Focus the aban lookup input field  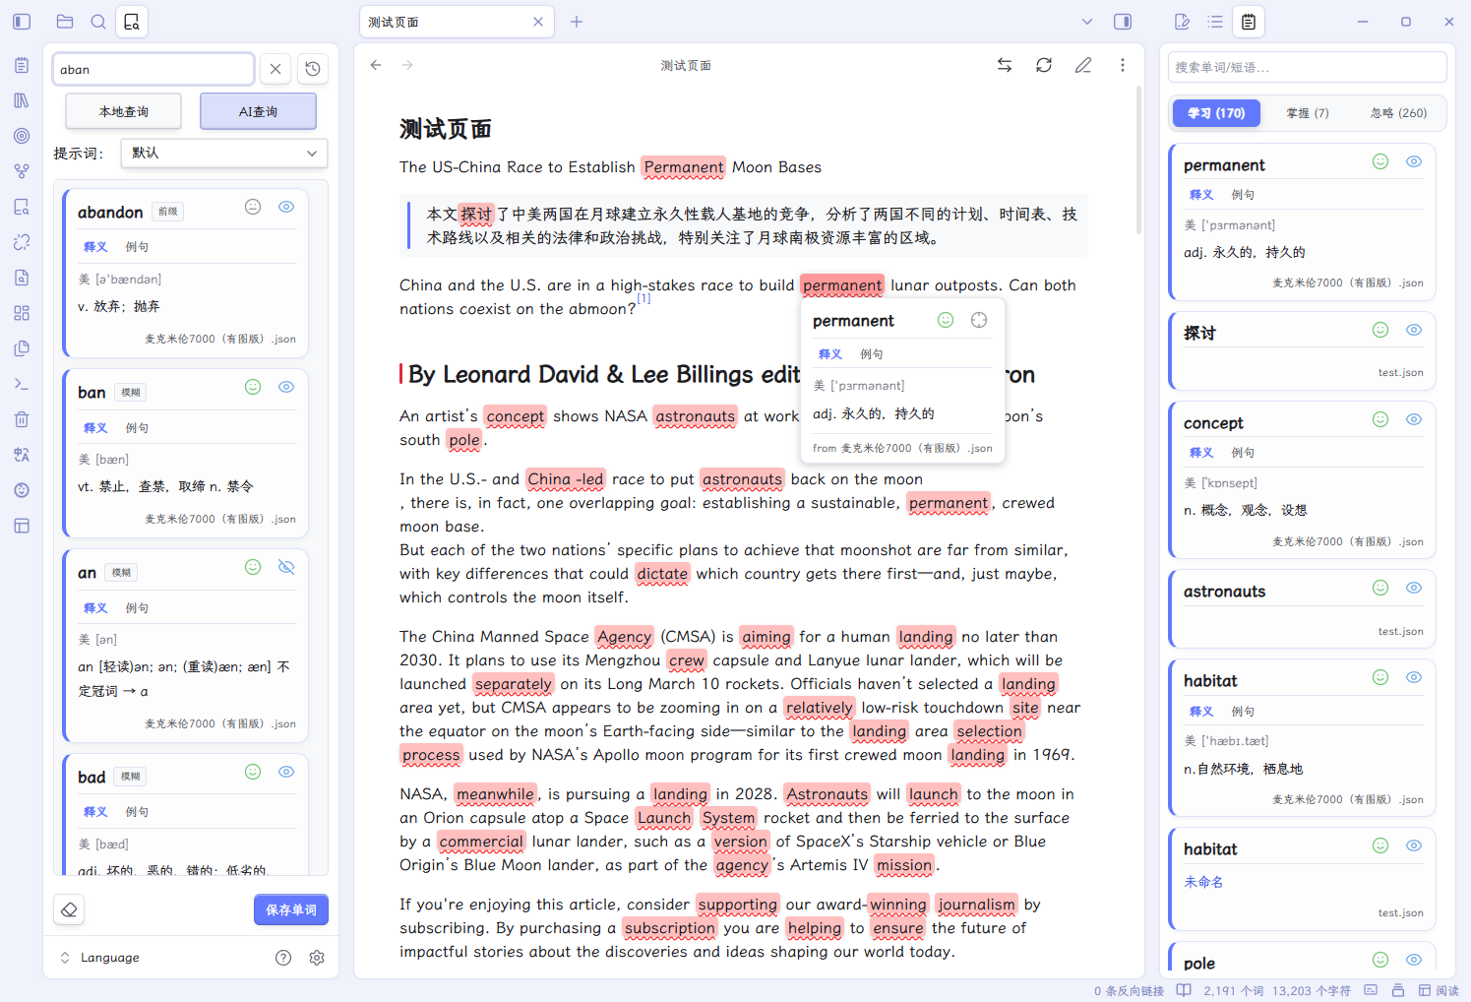tap(153, 69)
